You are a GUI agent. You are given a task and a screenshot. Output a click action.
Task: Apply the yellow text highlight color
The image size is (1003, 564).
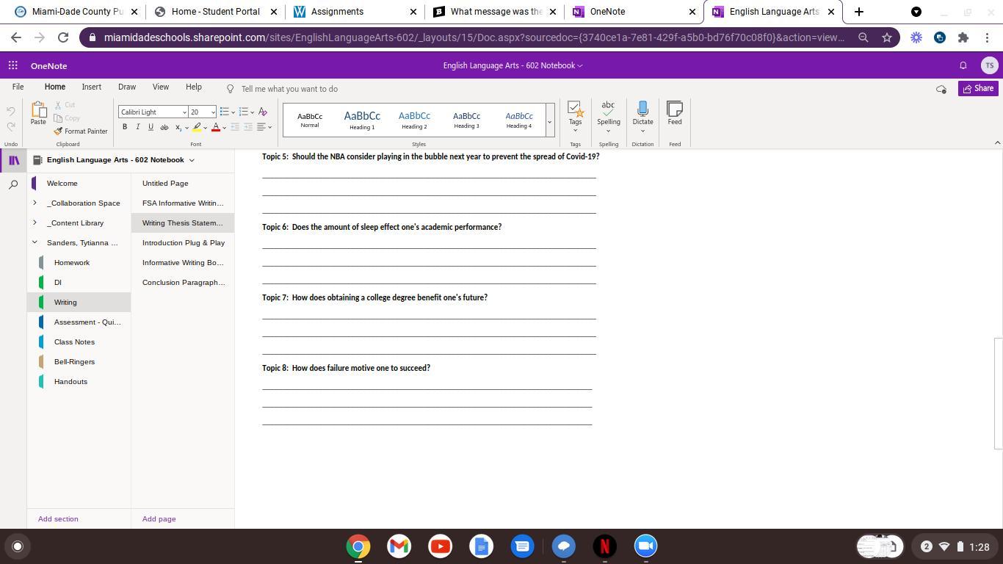click(x=196, y=127)
